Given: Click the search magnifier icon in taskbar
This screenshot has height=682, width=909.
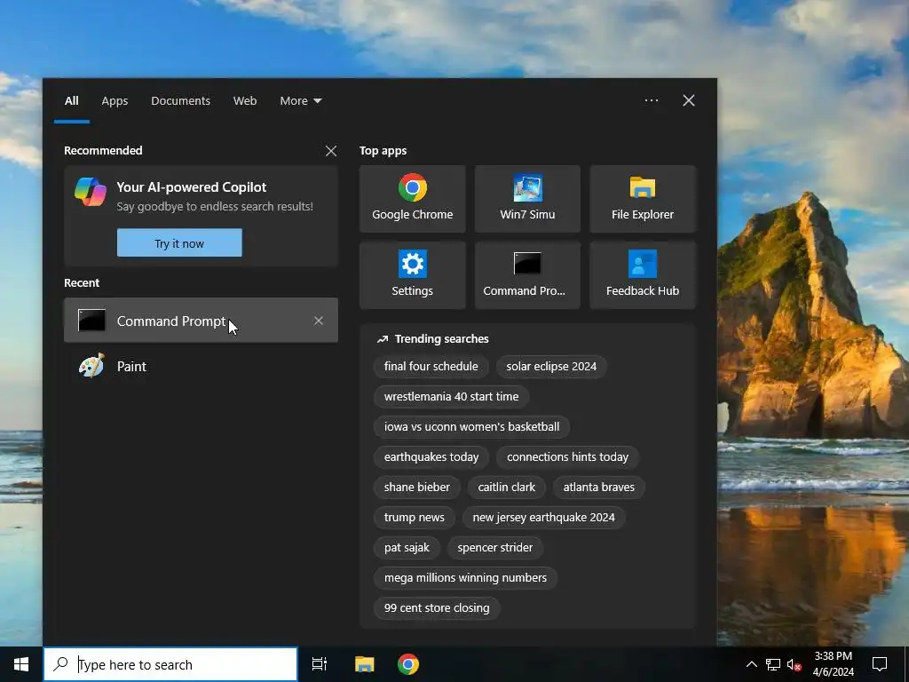Looking at the screenshot, I should pyautogui.click(x=60, y=664).
